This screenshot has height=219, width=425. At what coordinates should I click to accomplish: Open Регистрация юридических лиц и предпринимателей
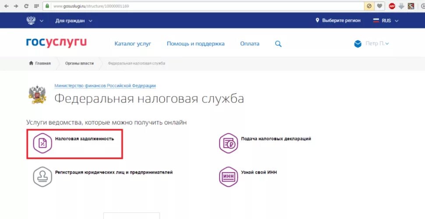point(114,172)
